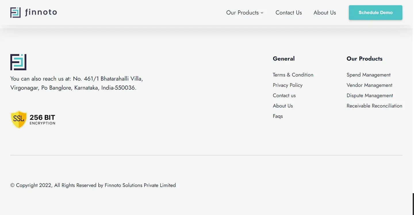
Task: Open the Spend Management product link
Action: (369, 75)
